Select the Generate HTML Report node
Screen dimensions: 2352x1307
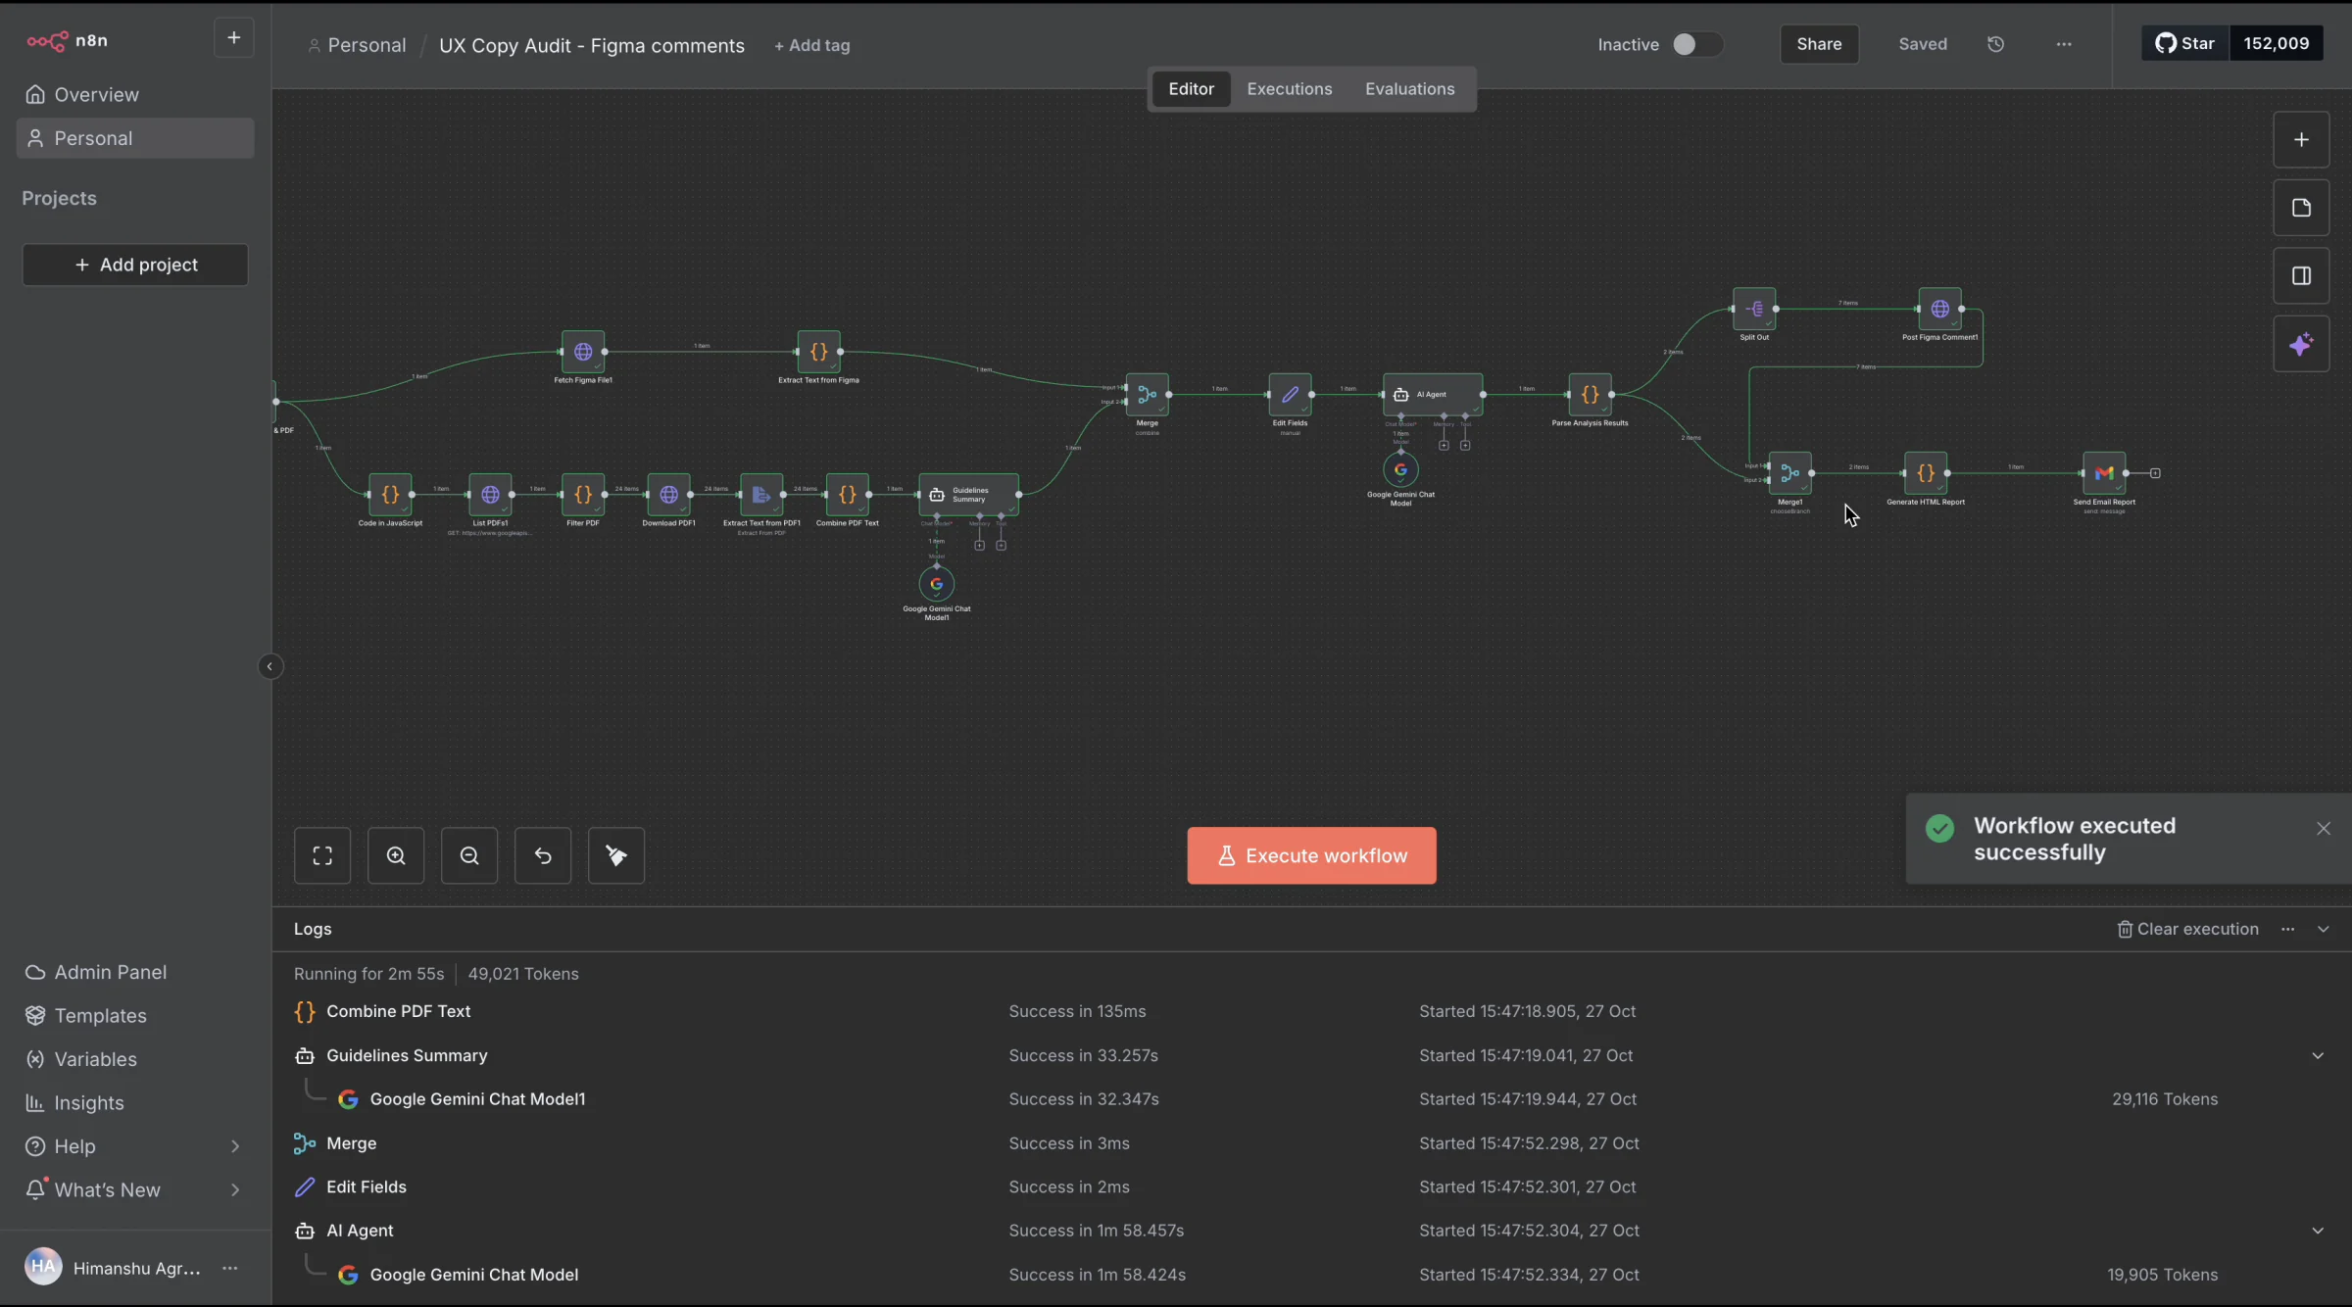point(1926,473)
